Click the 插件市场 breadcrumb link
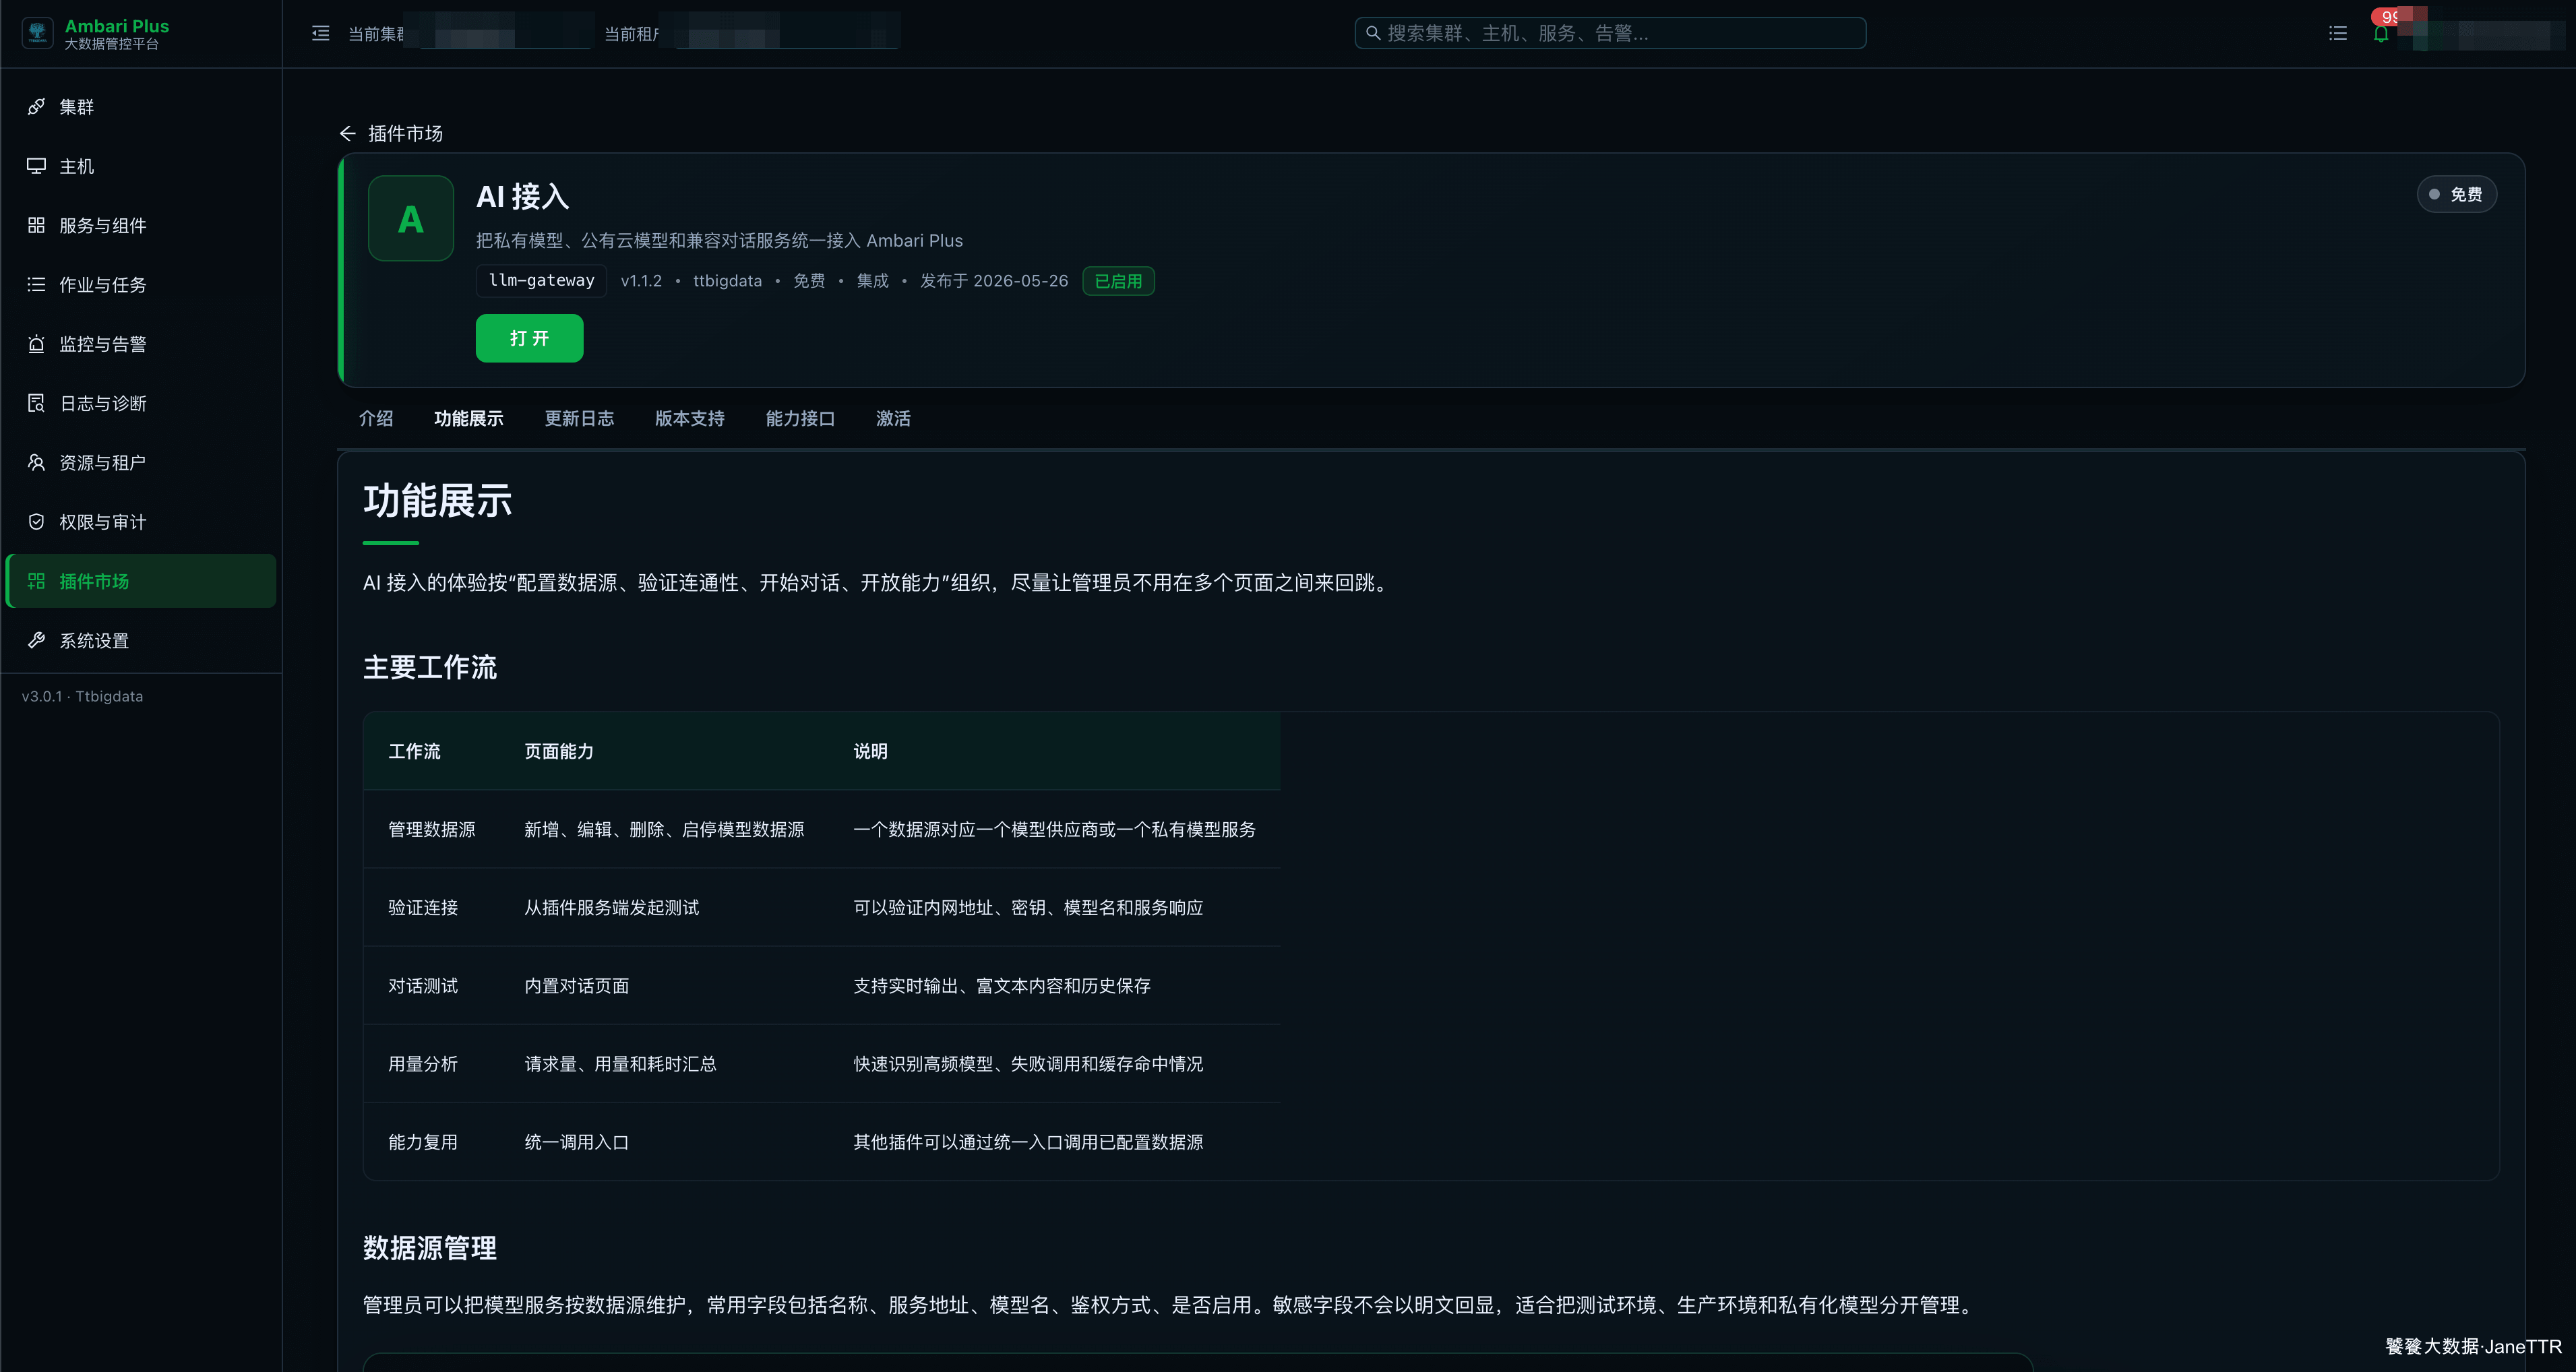Screen dimensions: 2576x1372 pyautogui.click(x=405, y=133)
